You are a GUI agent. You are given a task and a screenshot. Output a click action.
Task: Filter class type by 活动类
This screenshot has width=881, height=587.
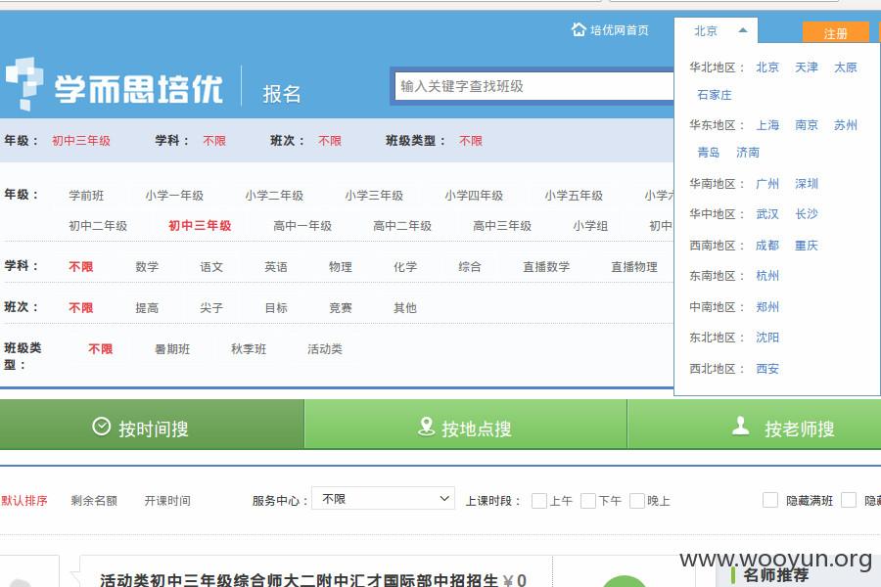coord(325,349)
